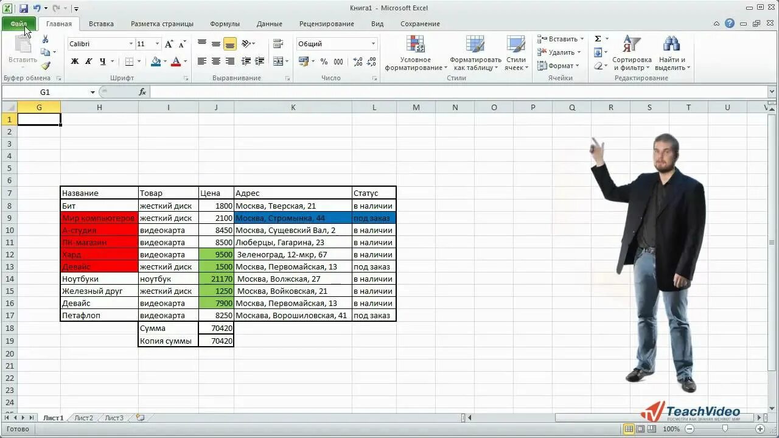779x438 pixels.
Task: Increase font size with the large A icon
Action: [x=169, y=44]
